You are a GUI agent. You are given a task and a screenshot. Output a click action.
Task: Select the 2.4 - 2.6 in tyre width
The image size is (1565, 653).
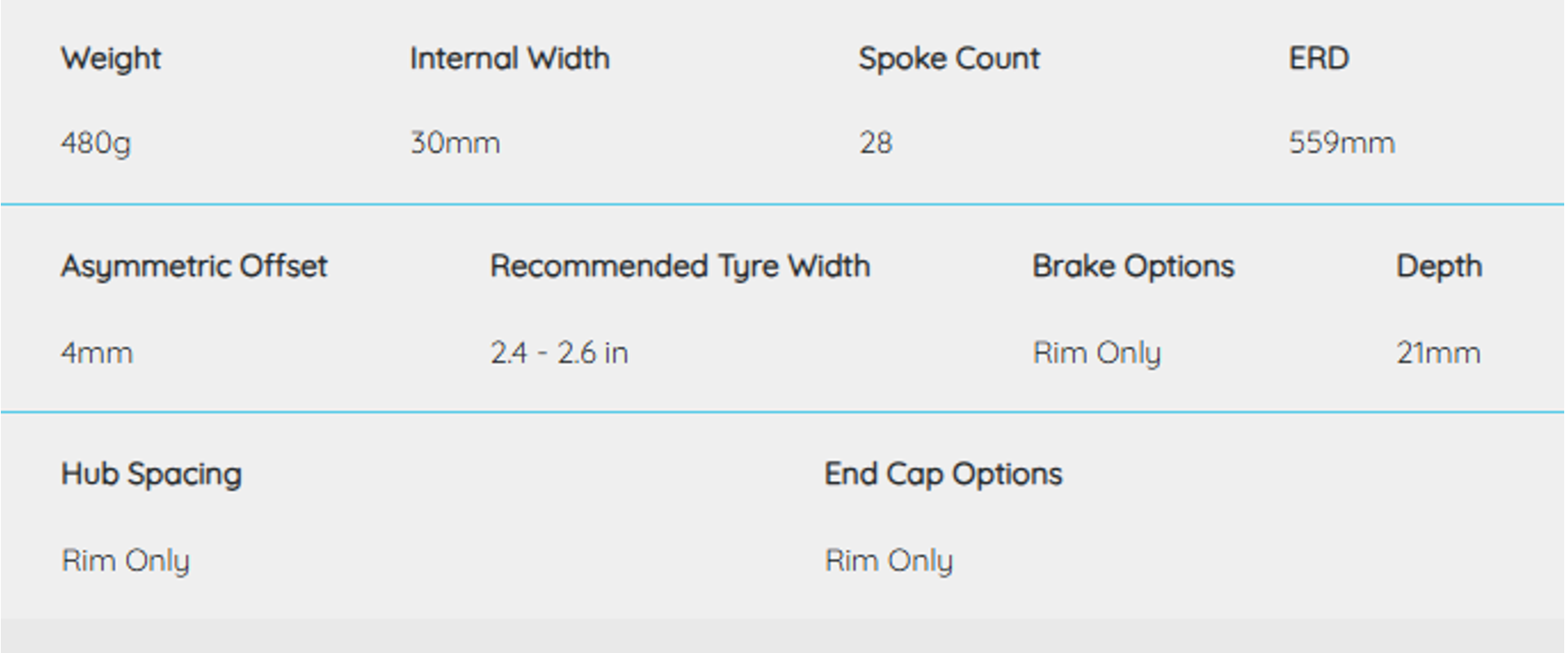pyautogui.click(x=559, y=353)
